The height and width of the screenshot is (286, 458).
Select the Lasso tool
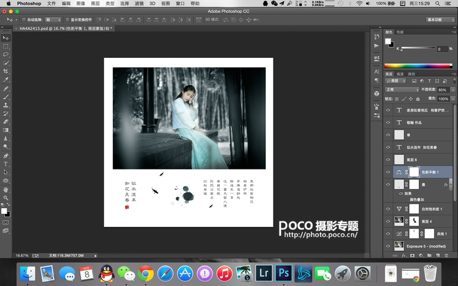tap(5, 54)
